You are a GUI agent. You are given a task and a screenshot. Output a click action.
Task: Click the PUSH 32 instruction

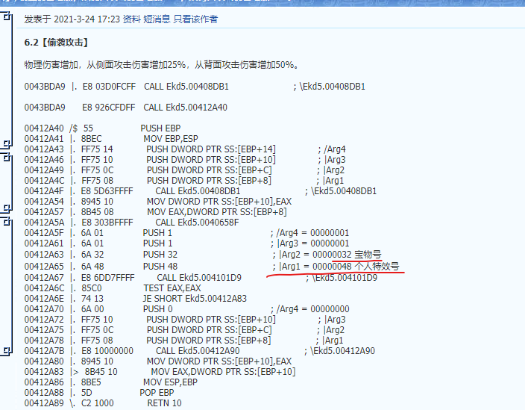pos(160,254)
